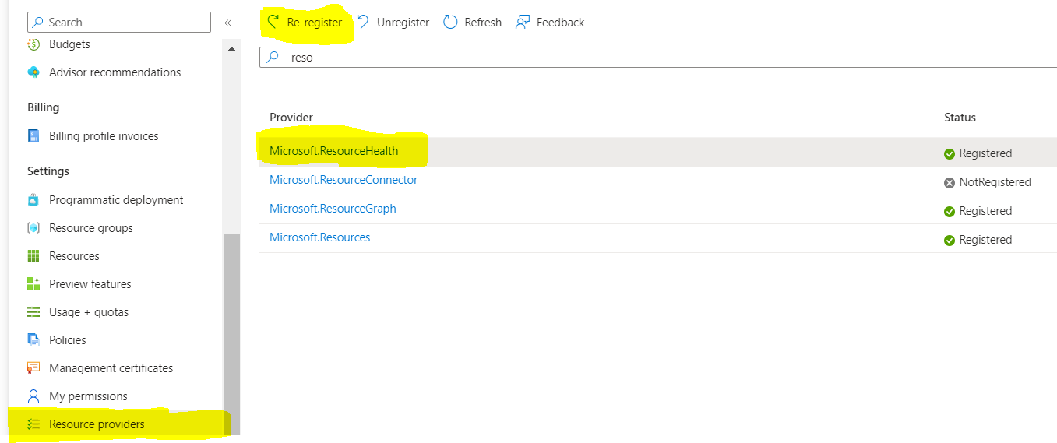This screenshot has width=1057, height=443.
Task: Click the sidebar Search field
Action: pyautogui.click(x=119, y=23)
